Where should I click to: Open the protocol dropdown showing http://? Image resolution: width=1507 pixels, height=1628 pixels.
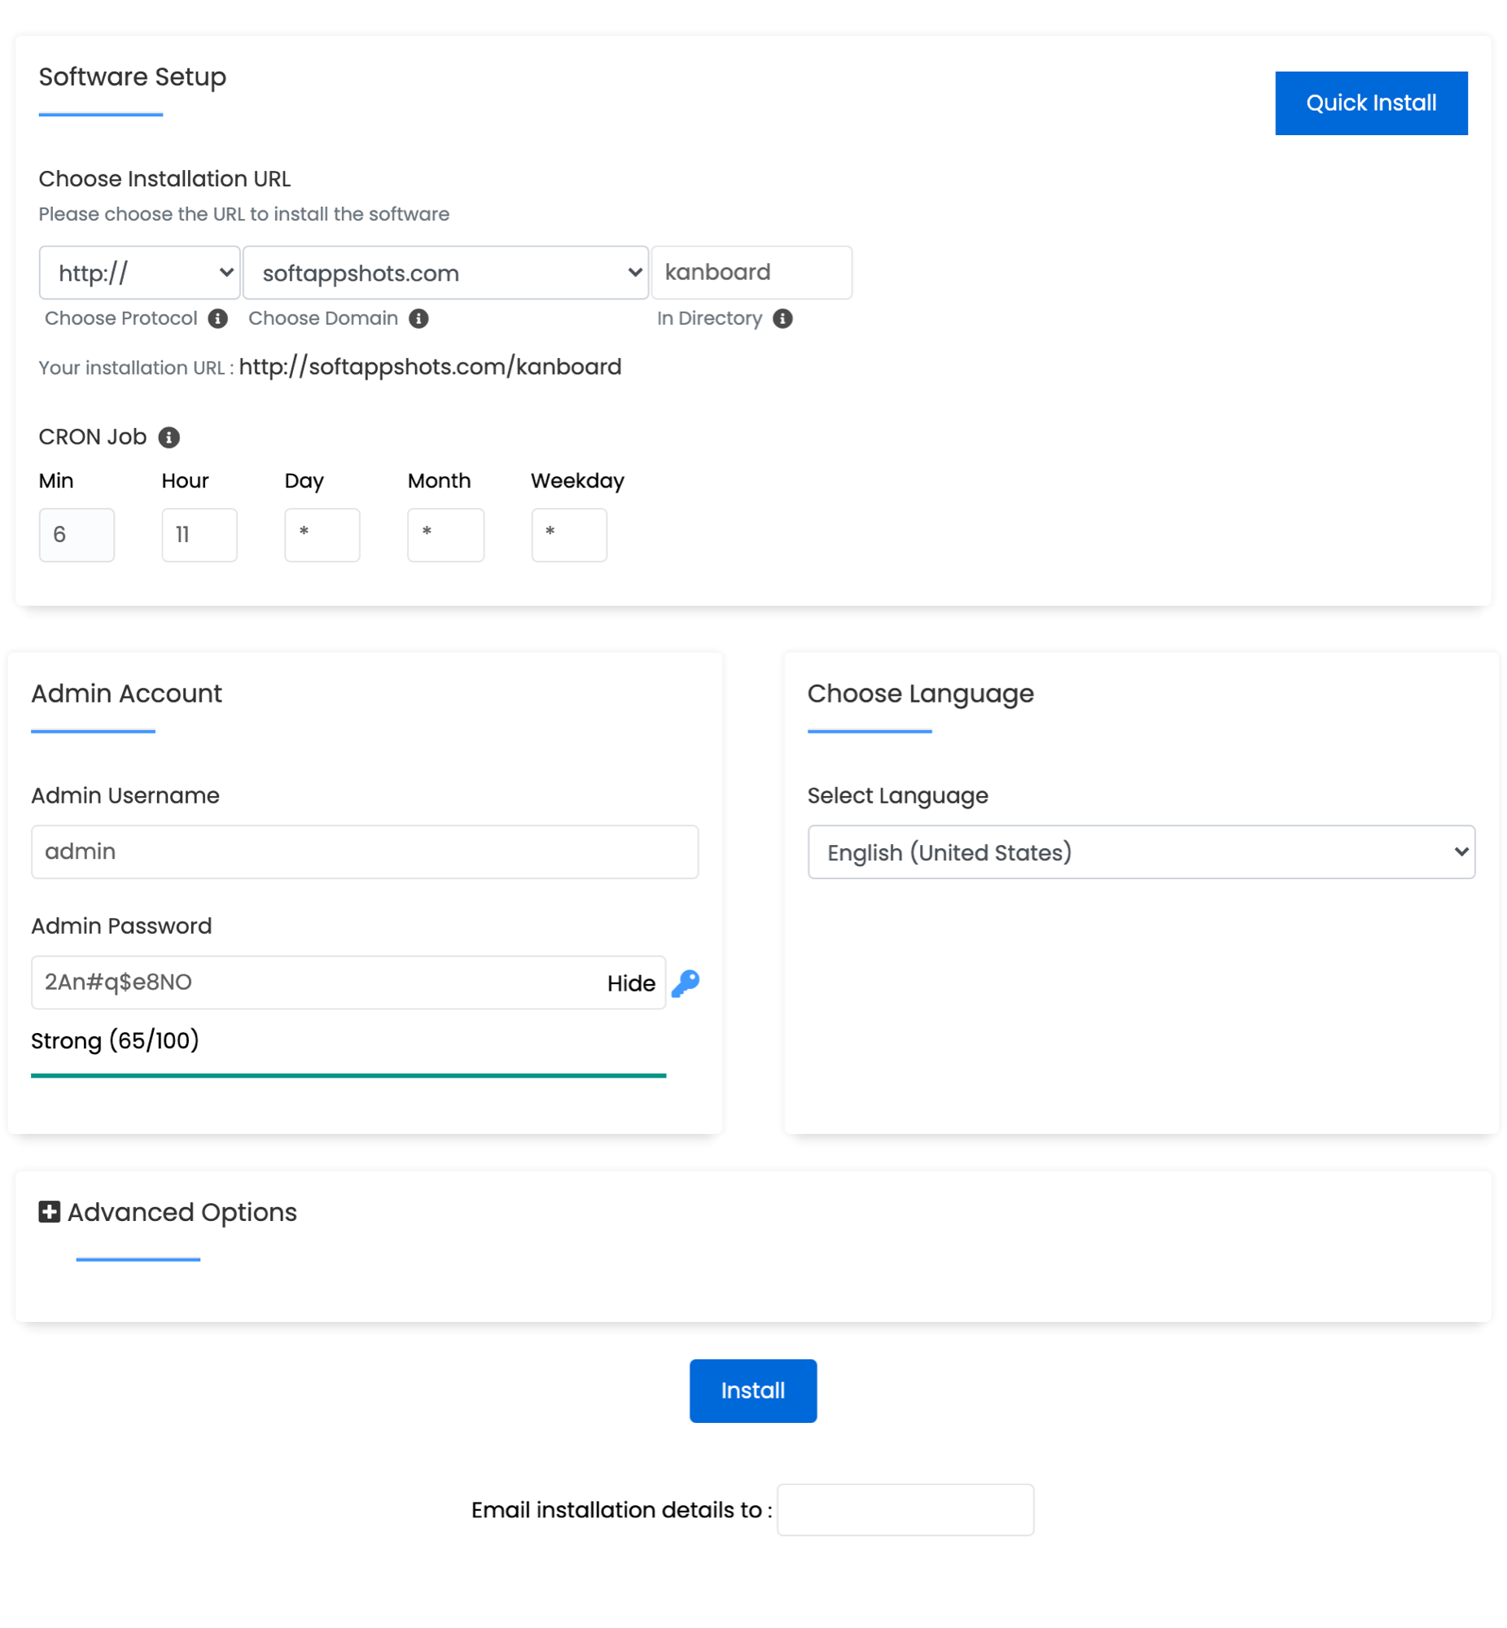click(x=138, y=273)
